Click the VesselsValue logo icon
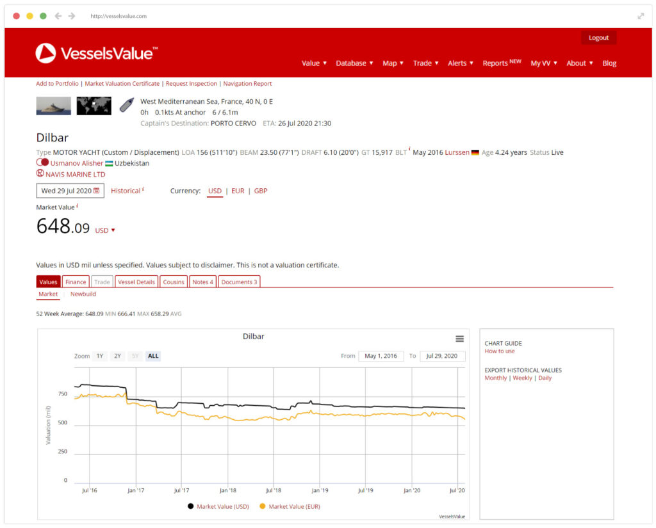This screenshot has width=656, height=528. tap(46, 53)
